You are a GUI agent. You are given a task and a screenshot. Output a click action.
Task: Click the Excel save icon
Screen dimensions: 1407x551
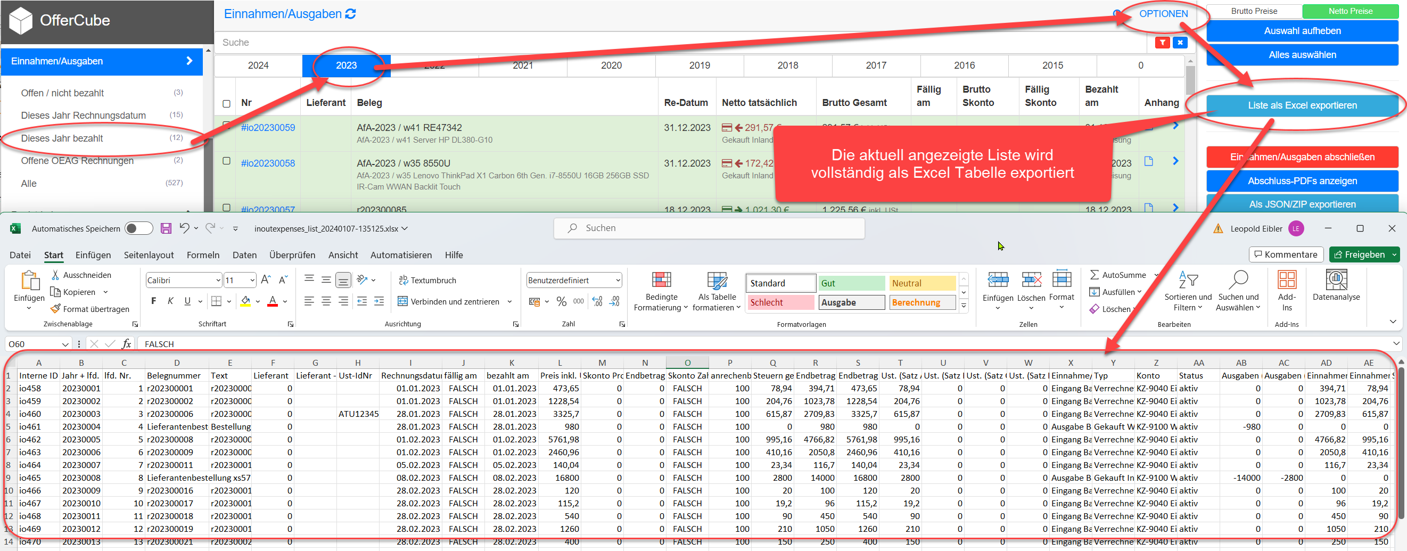point(166,228)
